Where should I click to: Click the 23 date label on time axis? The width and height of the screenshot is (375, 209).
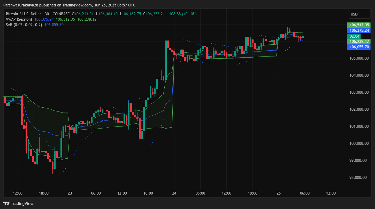tap(70, 193)
